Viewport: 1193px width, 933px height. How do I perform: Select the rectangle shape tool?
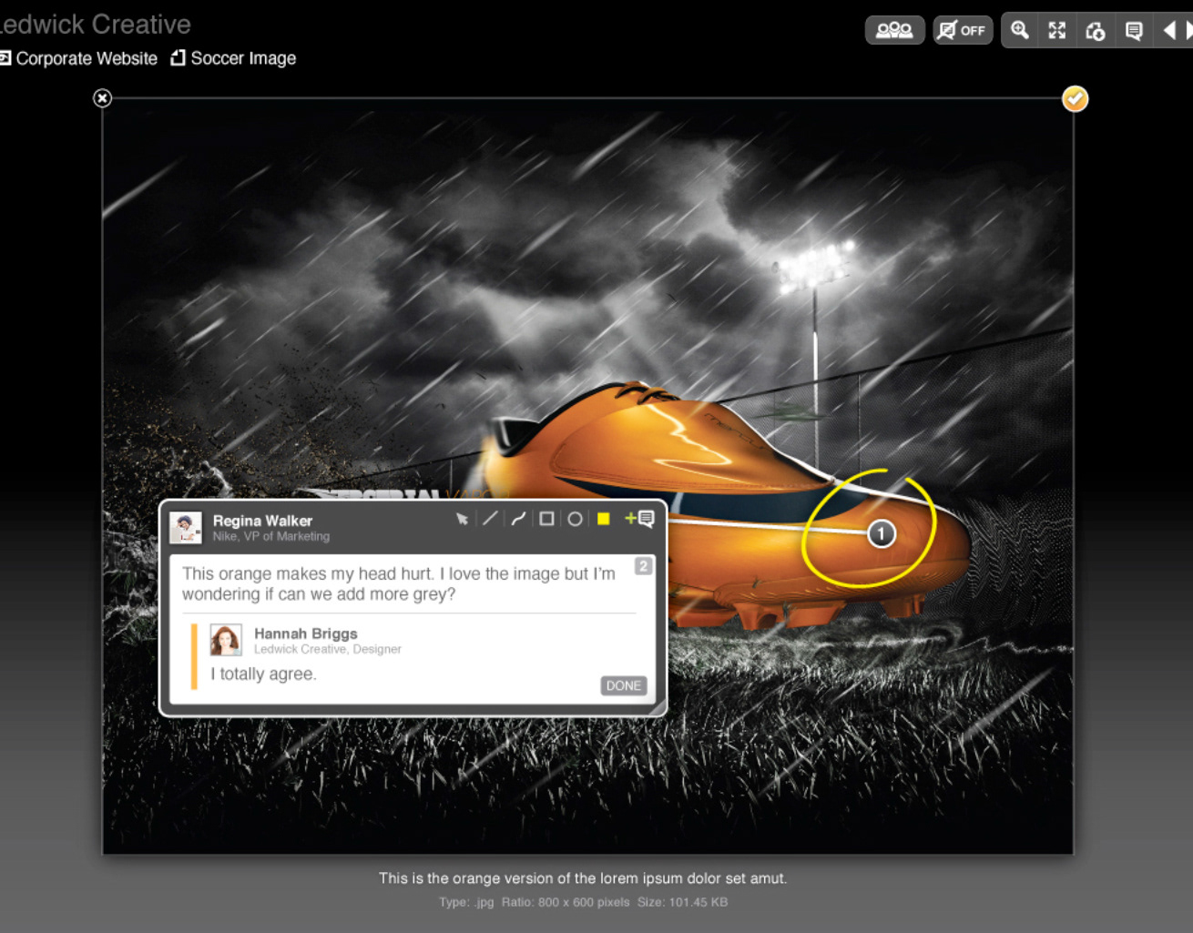546,519
